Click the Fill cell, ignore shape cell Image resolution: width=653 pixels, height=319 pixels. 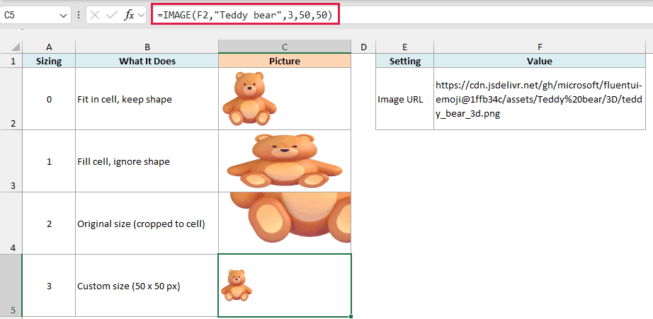[147, 161]
